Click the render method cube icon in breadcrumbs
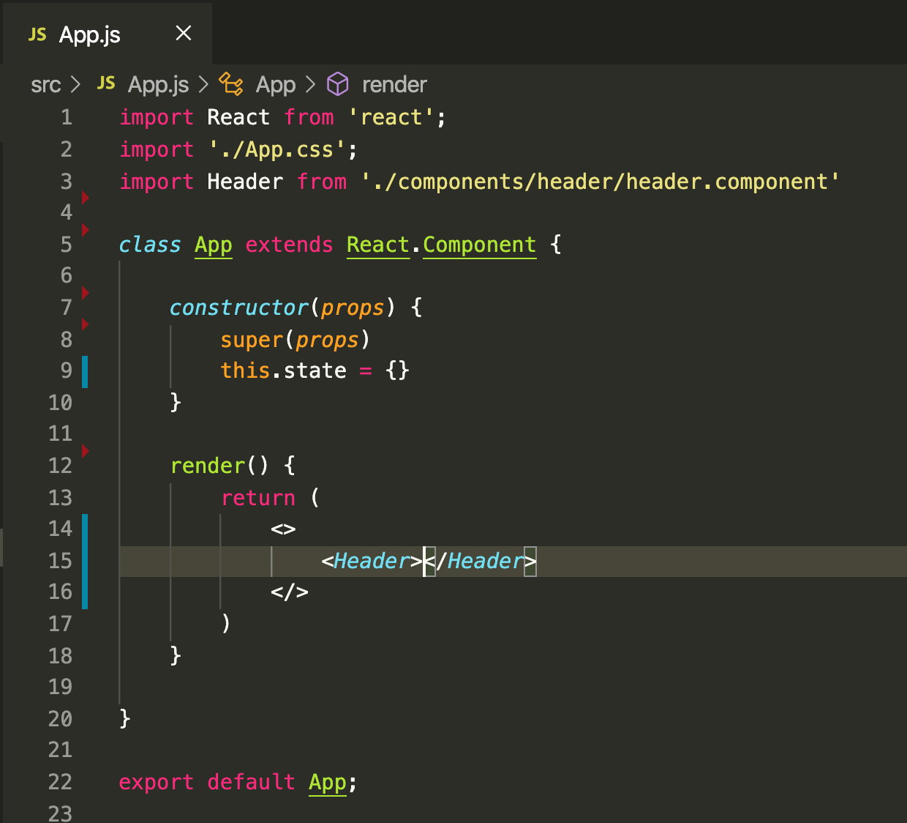907x823 pixels. [x=337, y=83]
